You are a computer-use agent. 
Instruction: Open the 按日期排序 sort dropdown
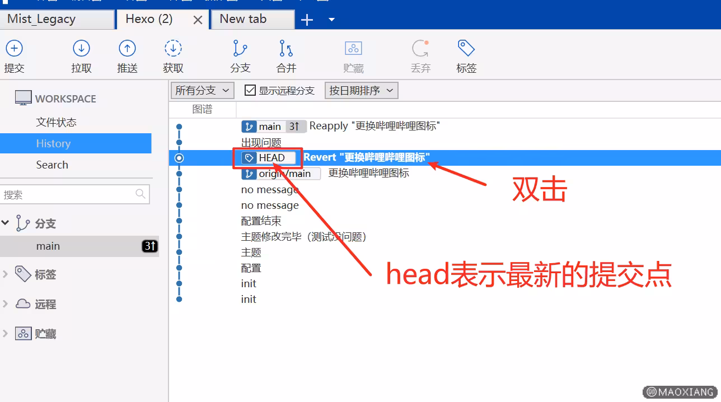(x=361, y=90)
